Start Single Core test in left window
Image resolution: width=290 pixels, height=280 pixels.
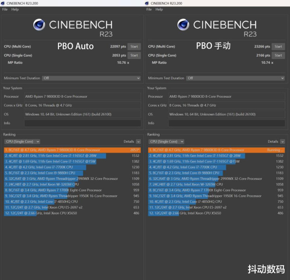[134, 55]
